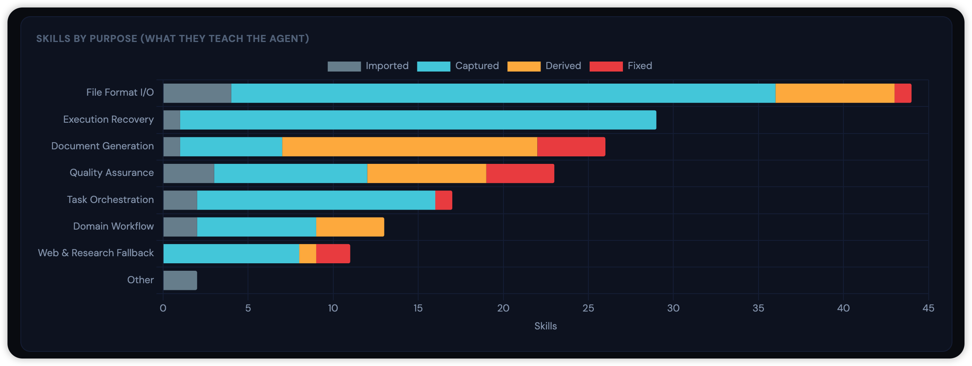
Task: Select the Imported segment of Quality Assurance bar
Action: click(x=188, y=173)
